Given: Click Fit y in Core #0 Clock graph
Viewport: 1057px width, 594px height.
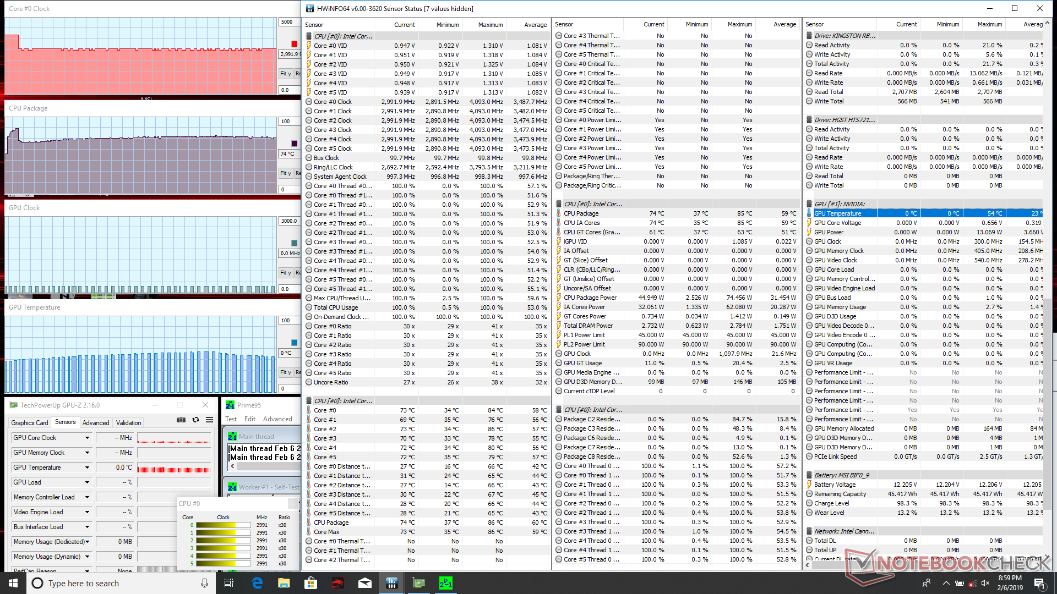Looking at the screenshot, I should point(286,74).
